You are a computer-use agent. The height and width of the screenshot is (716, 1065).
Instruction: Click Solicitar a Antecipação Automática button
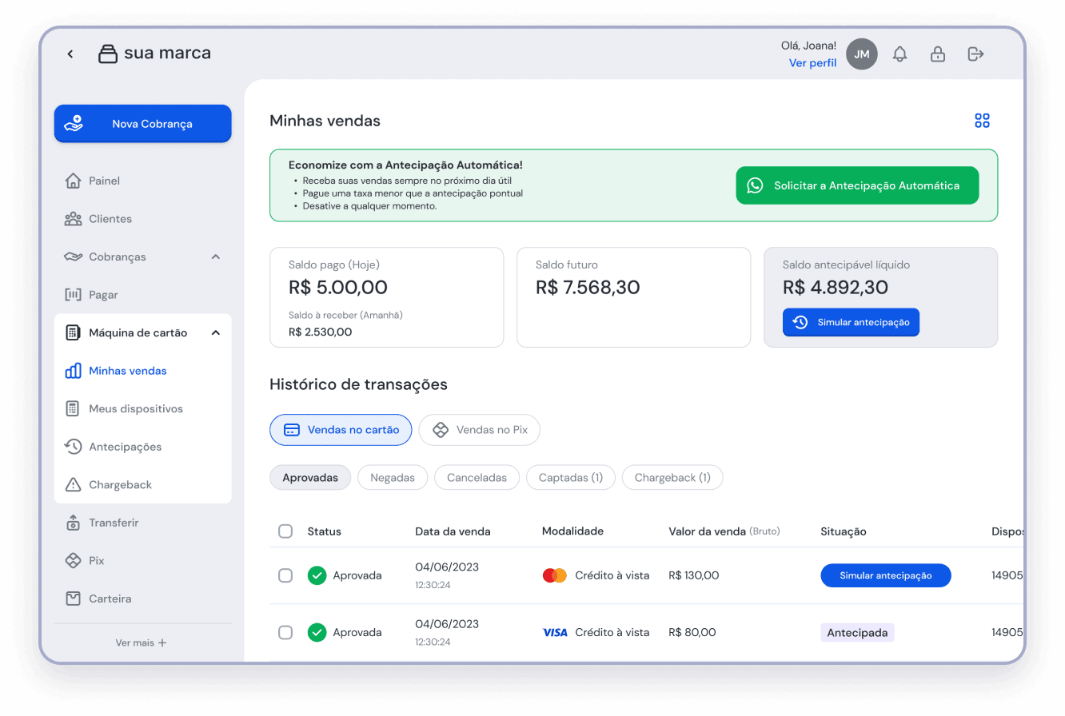pyautogui.click(x=857, y=185)
